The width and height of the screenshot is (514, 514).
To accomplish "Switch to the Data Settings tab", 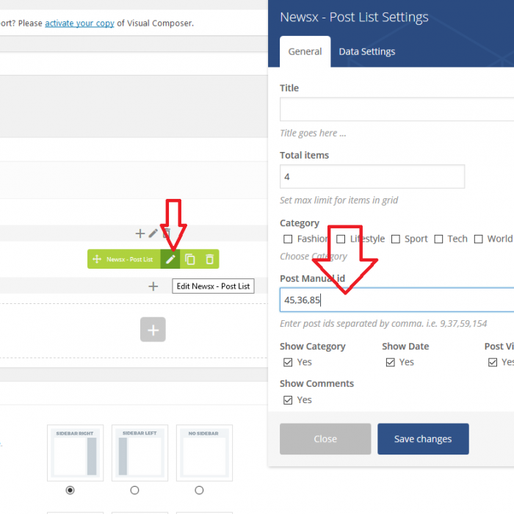I will (x=366, y=51).
